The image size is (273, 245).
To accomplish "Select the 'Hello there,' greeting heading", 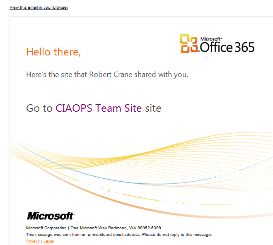I will (x=53, y=52).
